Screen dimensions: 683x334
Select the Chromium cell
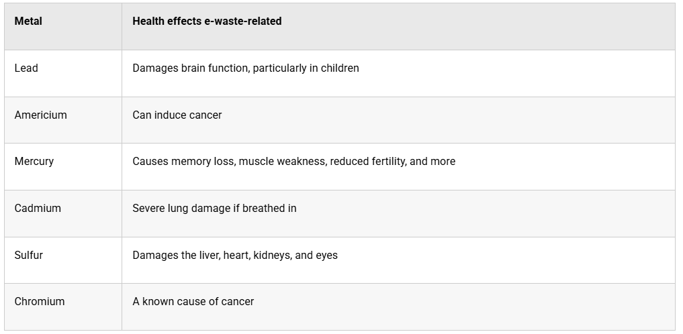pos(63,307)
